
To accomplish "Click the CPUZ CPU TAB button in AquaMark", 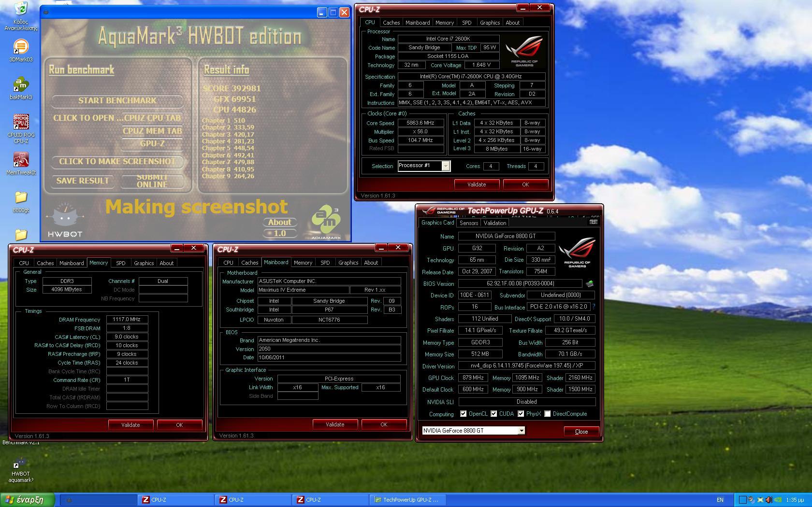I will [152, 118].
